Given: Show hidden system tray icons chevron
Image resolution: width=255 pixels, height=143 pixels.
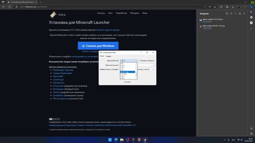Looking at the screenshot, I should pyautogui.click(x=225, y=140).
